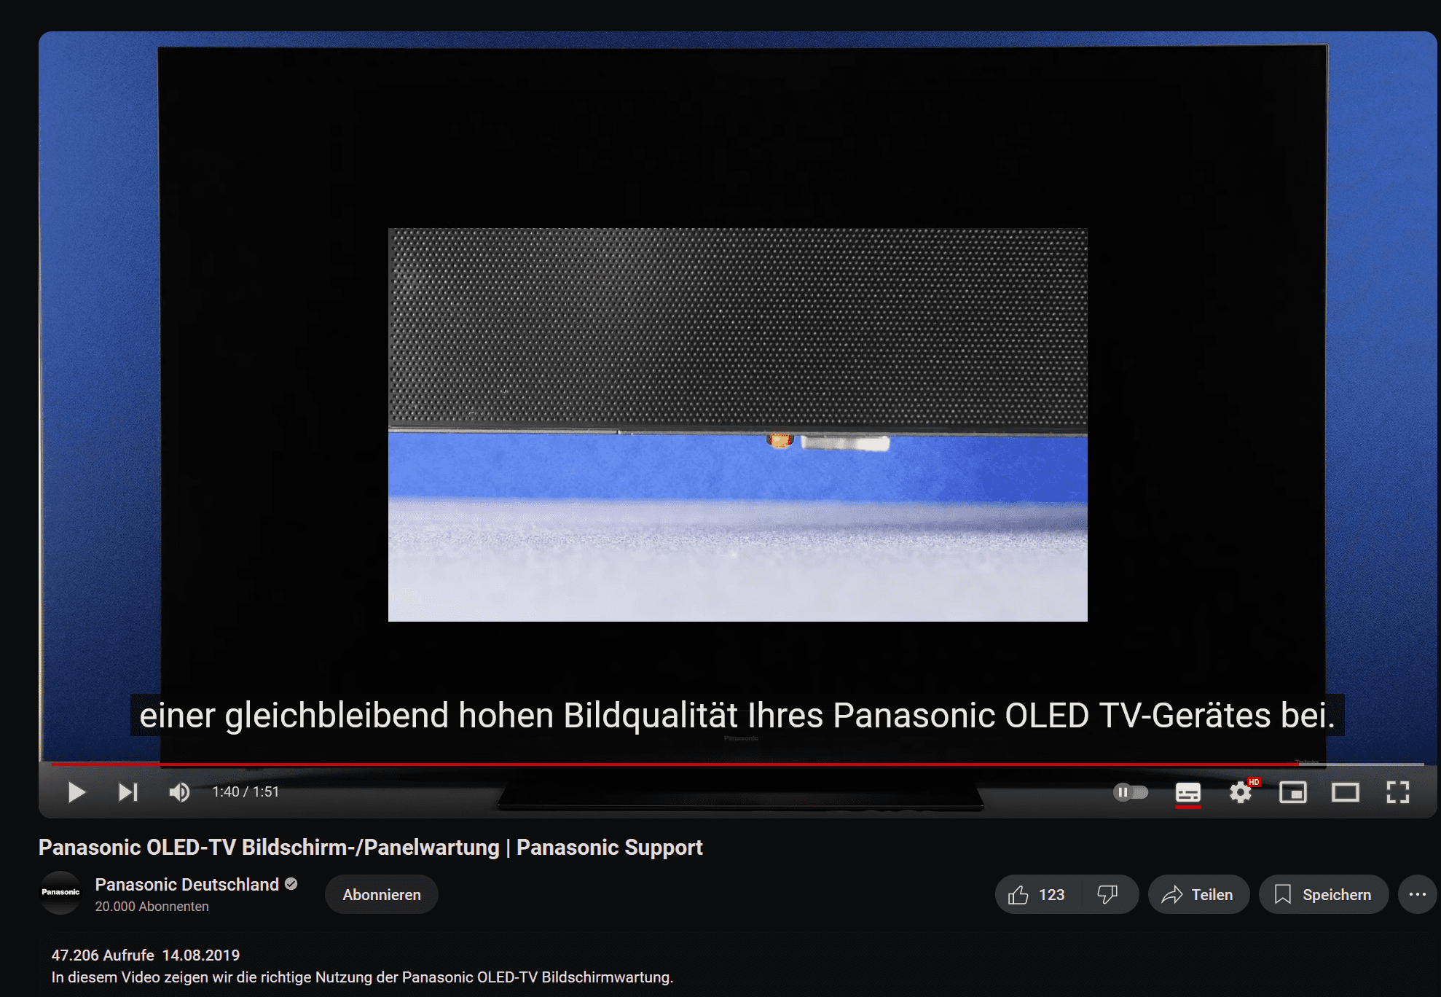Expand the video description box
Image resolution: width=1441 pixels, height=997 pixels.
click(737, 965)
